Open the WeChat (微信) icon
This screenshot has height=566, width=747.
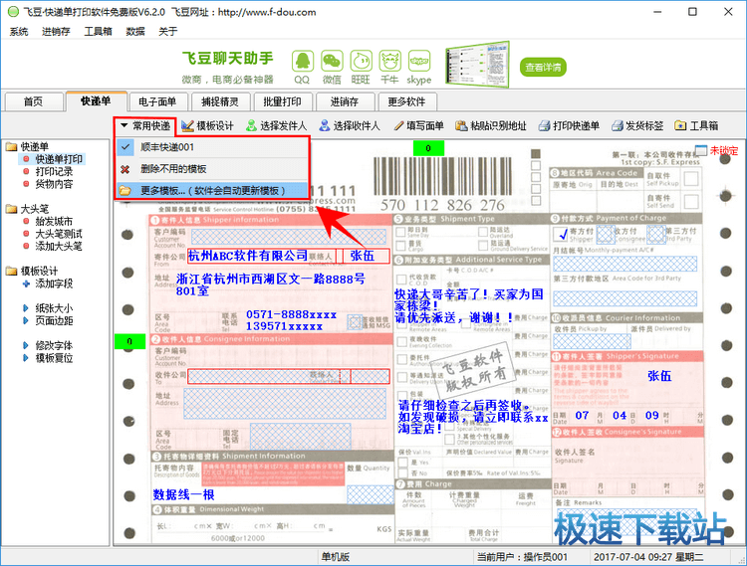coord(332,62)
